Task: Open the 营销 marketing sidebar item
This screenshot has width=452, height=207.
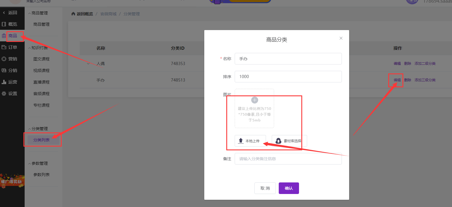Action: (x=12, y=59)
